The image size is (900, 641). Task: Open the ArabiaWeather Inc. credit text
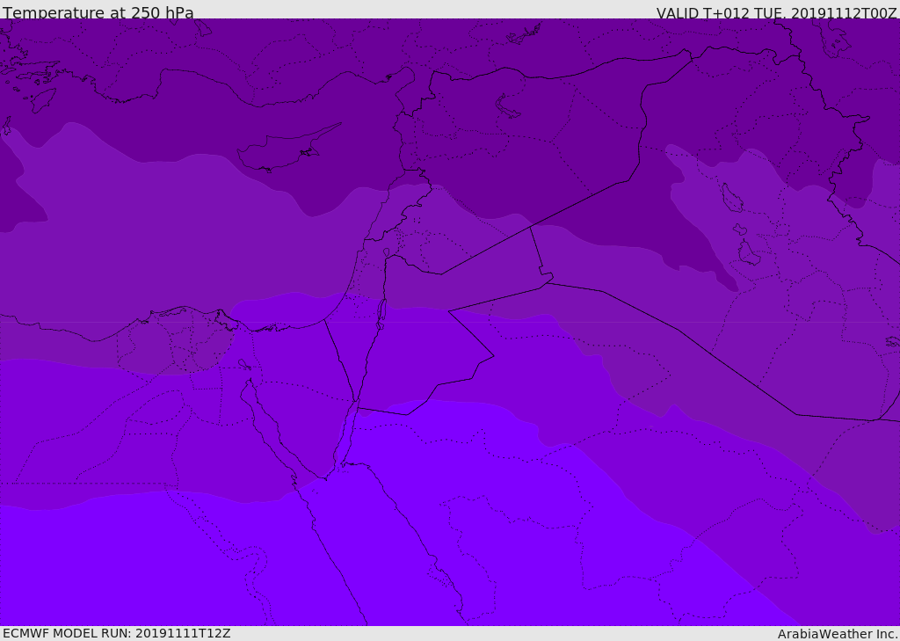(838, 633)
